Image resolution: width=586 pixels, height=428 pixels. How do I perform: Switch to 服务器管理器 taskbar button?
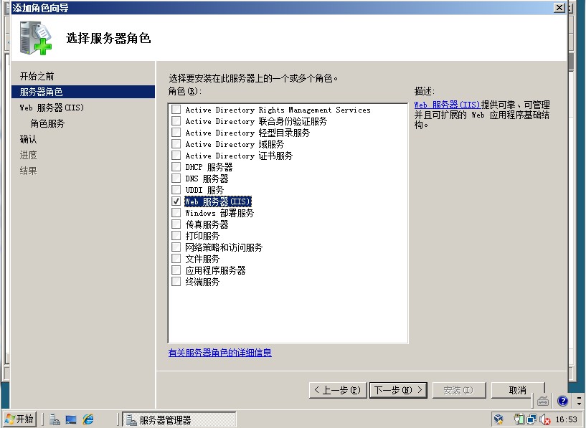179,420
